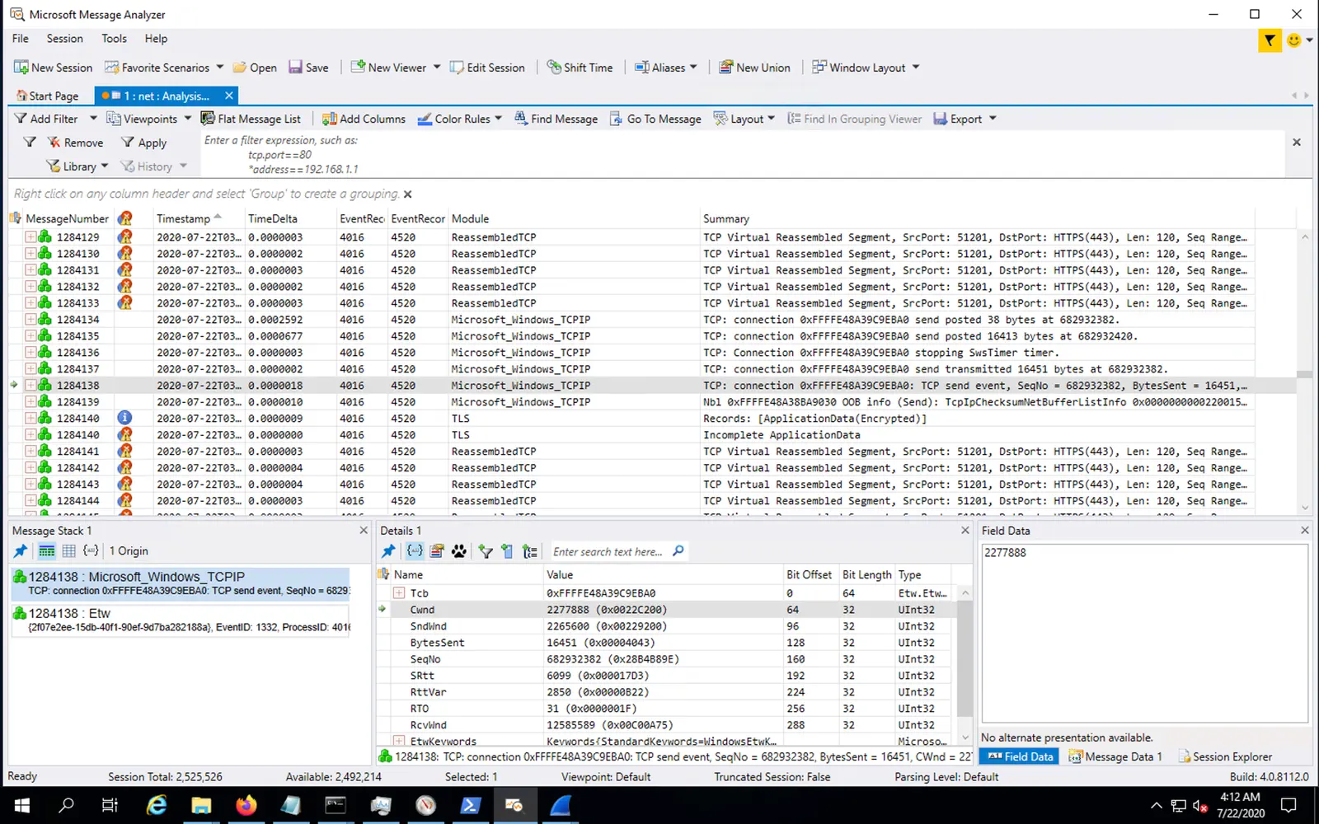
Task: Expand the EtwKeywords field in Details
Action: click(x=399, y=741)
